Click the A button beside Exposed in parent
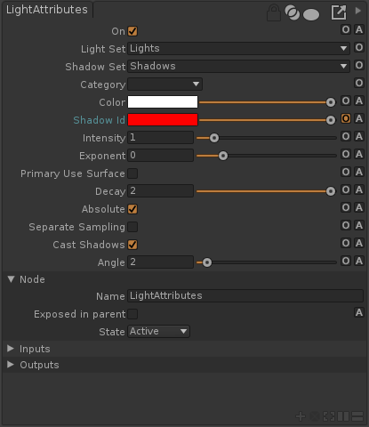The width and height of the screenshot is (369, 427). tap(359, 312)
